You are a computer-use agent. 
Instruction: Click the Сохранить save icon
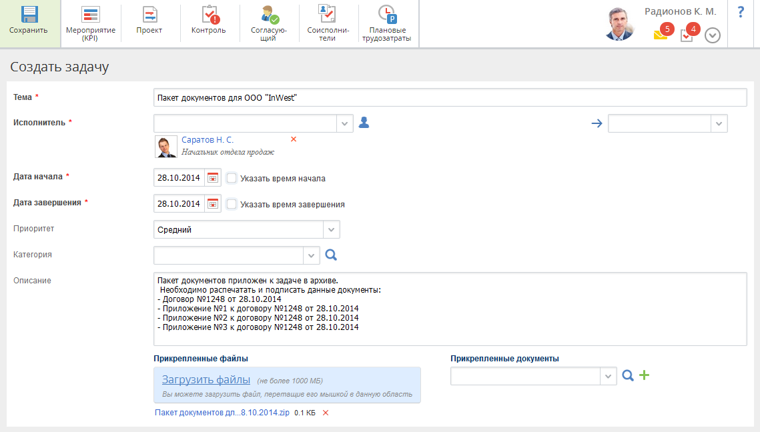[30, 15]
